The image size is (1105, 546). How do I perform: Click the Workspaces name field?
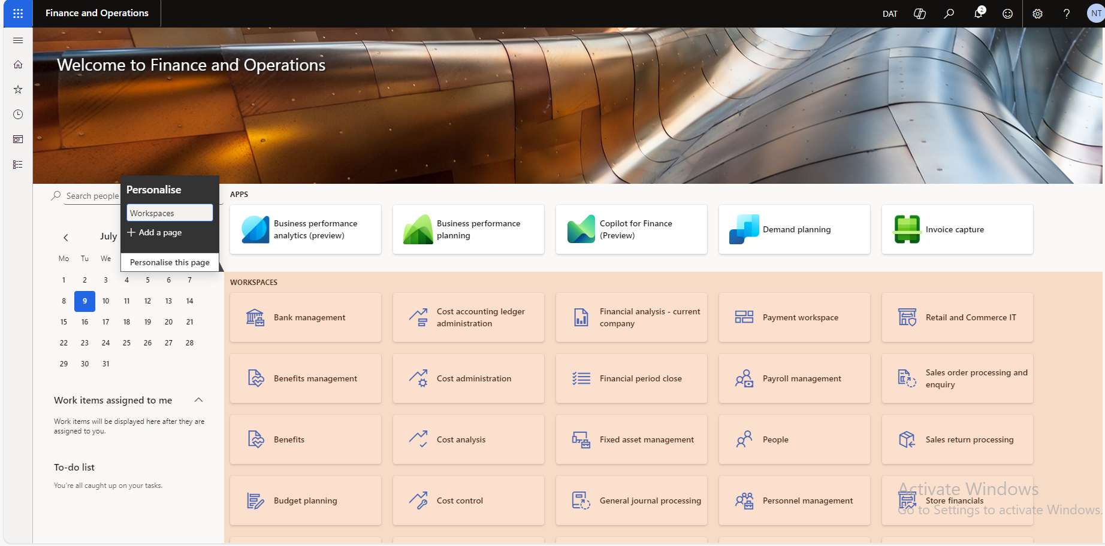tap(170, 213)
